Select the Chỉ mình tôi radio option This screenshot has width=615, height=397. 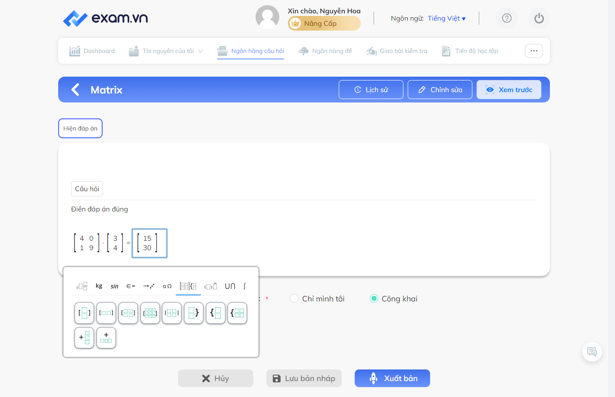point(294,298)
